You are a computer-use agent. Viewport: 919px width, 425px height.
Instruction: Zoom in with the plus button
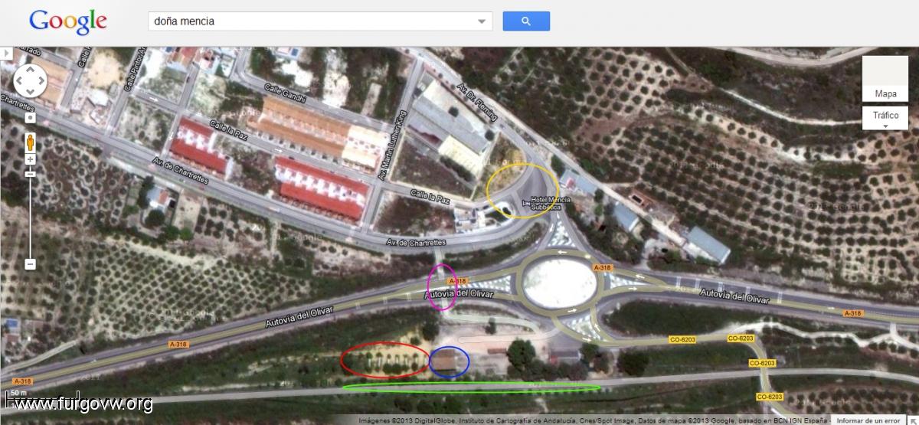point(31,159)
